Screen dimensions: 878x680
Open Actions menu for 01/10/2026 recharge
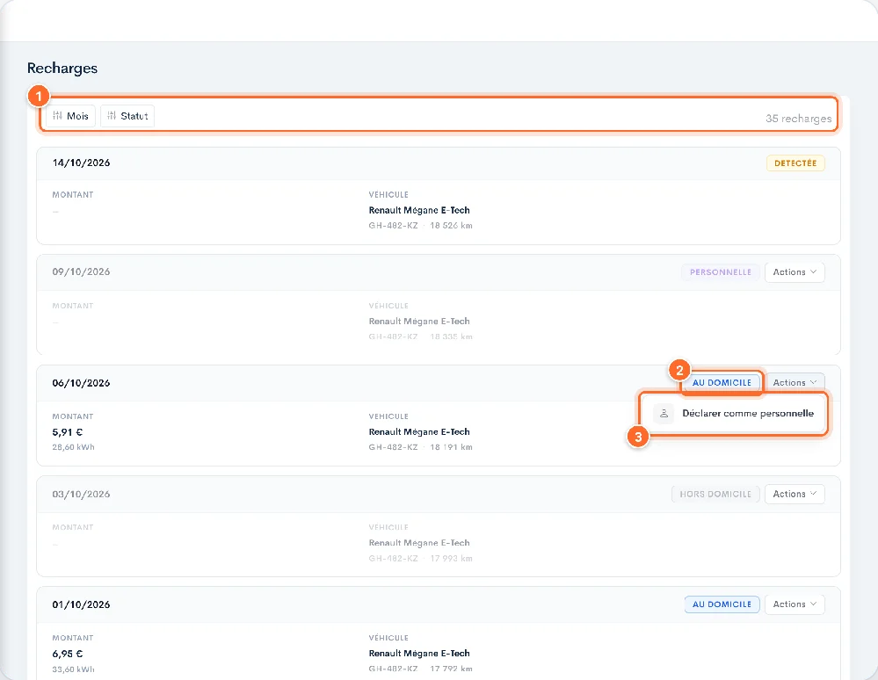[795, 604]
